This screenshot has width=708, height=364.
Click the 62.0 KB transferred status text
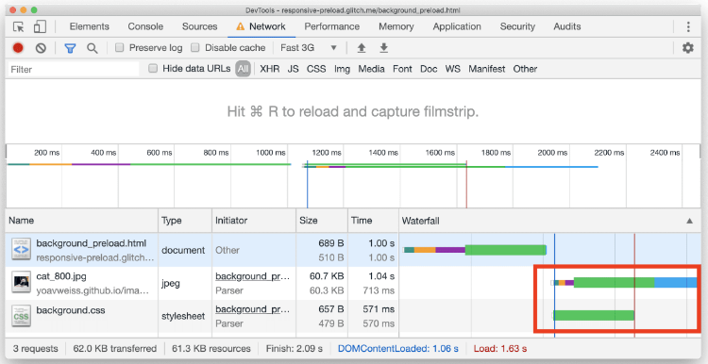click(x=115, y=349)
